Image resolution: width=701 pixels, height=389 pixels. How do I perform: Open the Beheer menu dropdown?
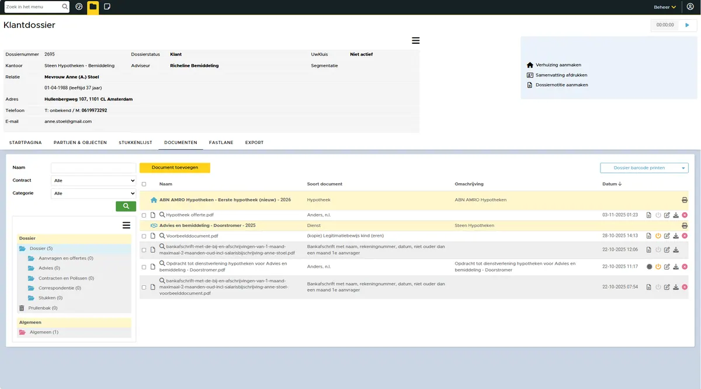click(x=665, y=7)
